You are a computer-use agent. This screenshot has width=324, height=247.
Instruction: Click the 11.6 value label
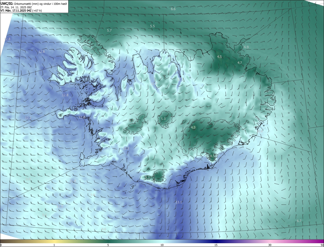click(x=73, y=181)
